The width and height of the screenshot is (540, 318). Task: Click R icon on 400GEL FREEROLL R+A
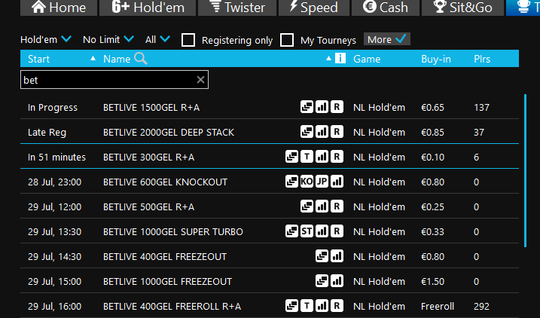[337, 306]
